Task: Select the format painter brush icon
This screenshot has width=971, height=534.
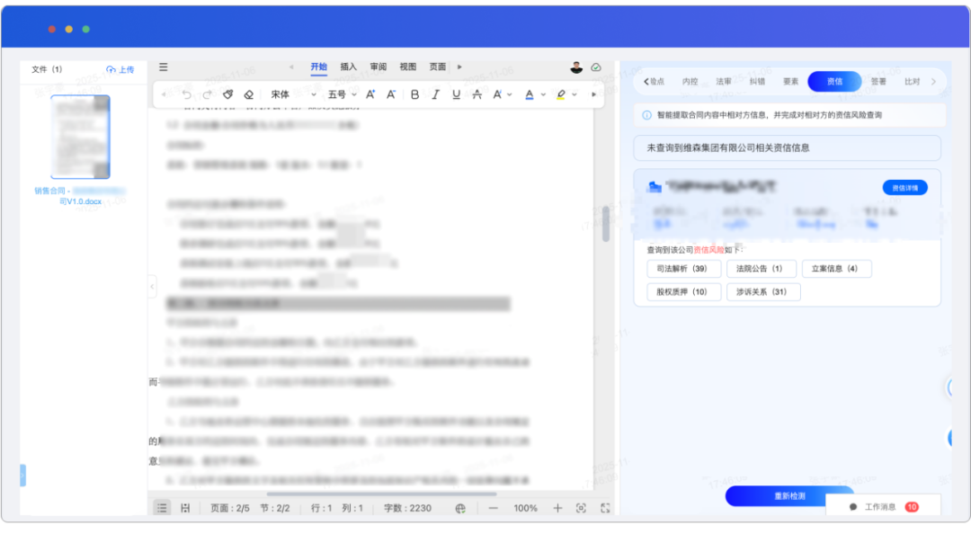Action: click(227, 94)
